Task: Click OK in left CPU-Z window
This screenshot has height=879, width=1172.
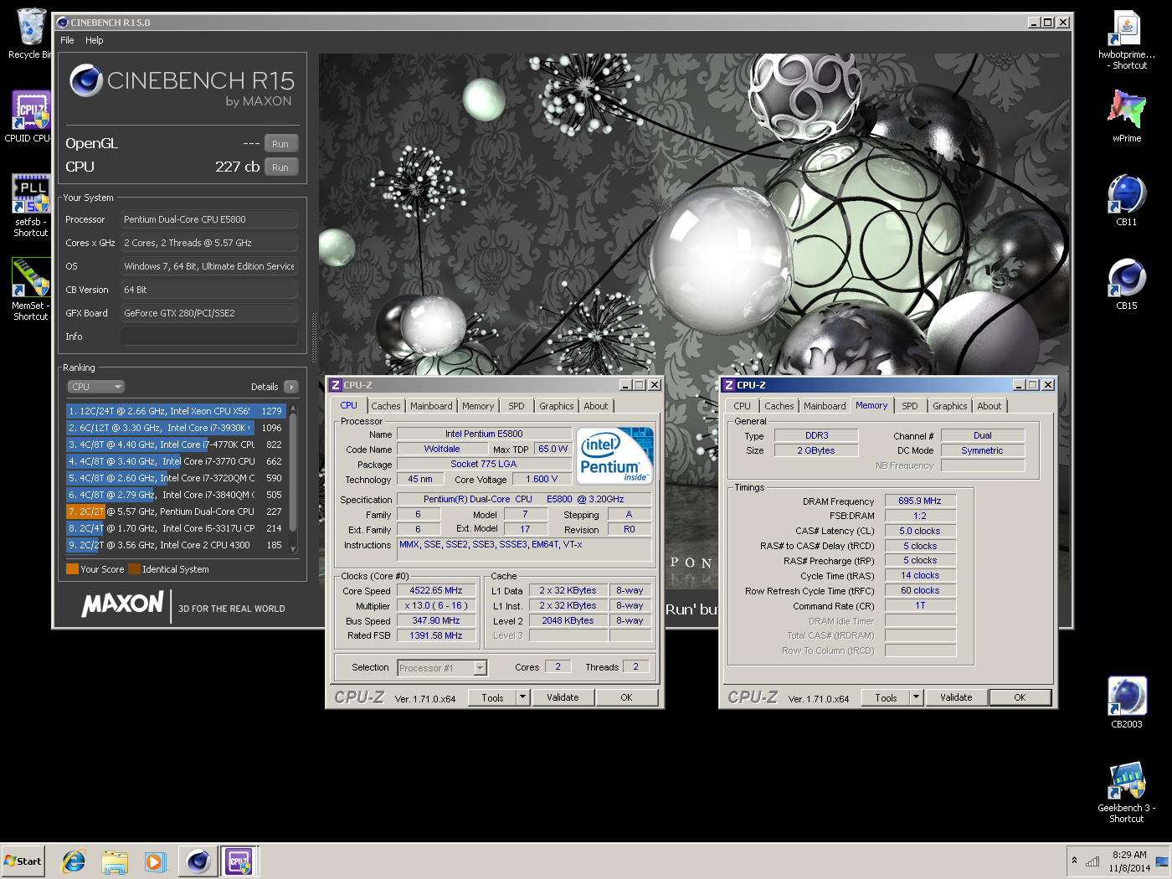Action: (x=626, y=697)
